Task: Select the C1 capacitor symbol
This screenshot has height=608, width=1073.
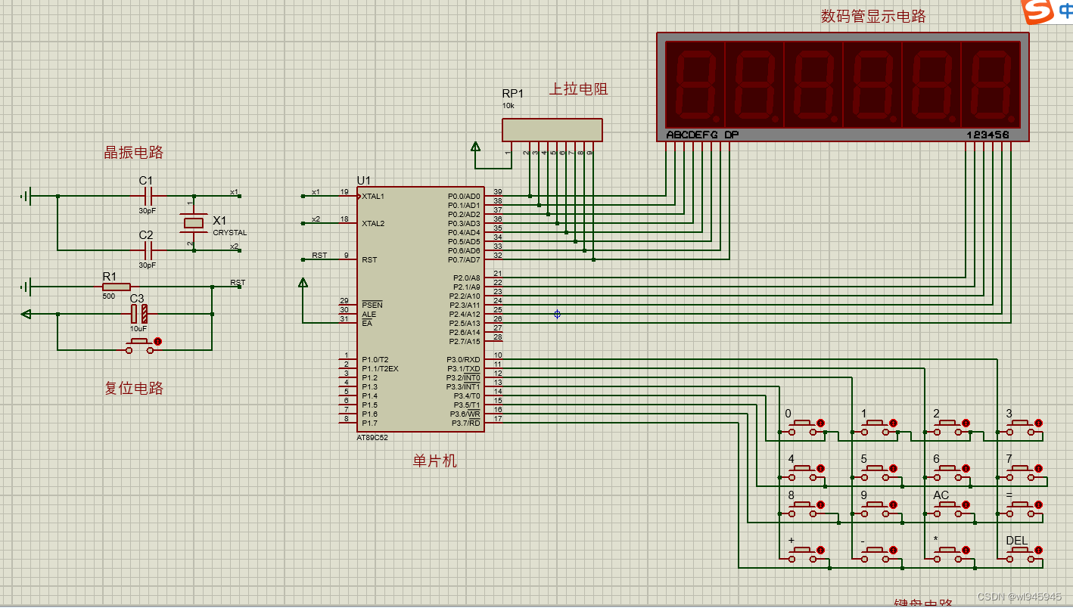Action: tap(147, 196)
